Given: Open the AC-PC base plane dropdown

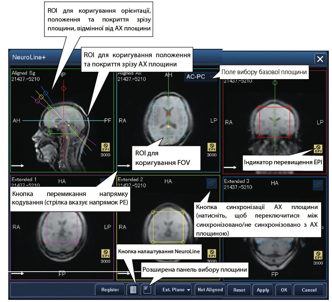Looking at the screenshot, I should (200, 77).
